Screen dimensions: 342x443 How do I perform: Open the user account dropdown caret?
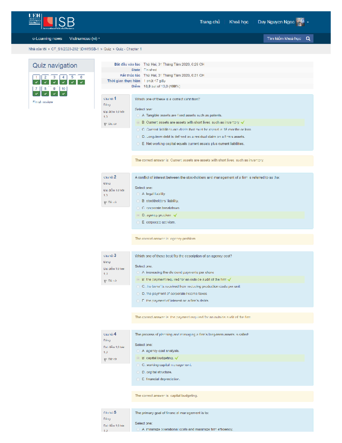(308, 21)
